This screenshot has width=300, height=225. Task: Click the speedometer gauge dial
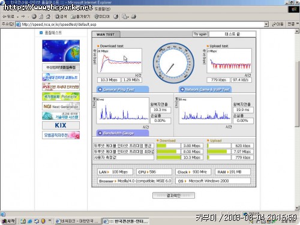(173, 63)
